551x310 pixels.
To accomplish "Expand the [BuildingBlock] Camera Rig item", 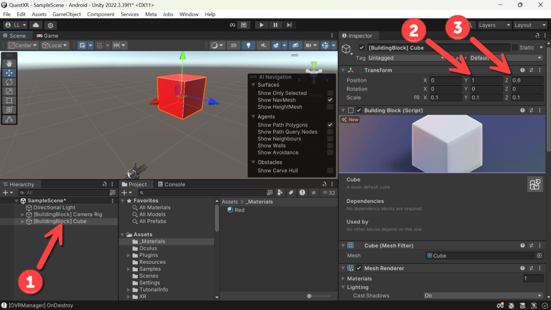I will point(23,214).
